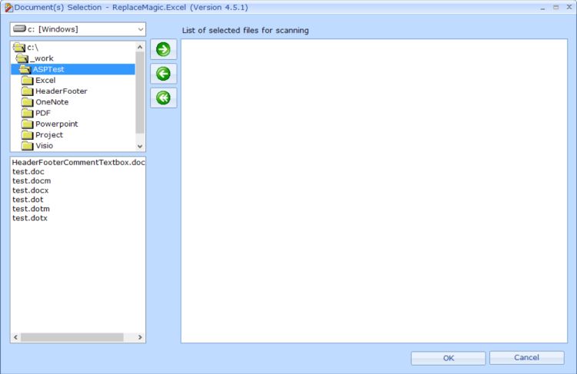Select file test.dot
577x374 pixels.
tap(28, 200)
